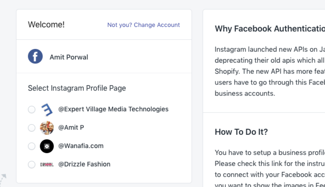
Task: Click the Welcome! heading
Action: pyautogui.click(x=46, y=25)
